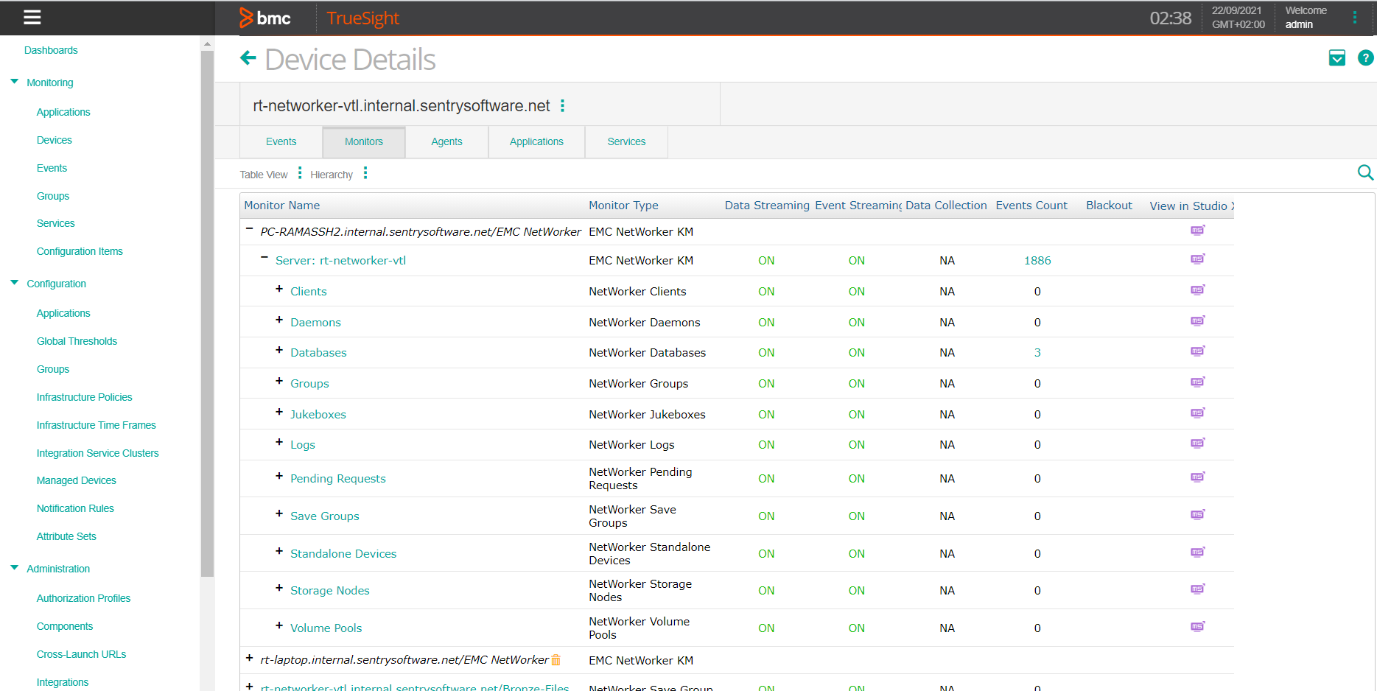Open the search magnifier above the monitor table
This screenshot has width=1377, height=691.
pyautogui.click(x=1365, y=172)
